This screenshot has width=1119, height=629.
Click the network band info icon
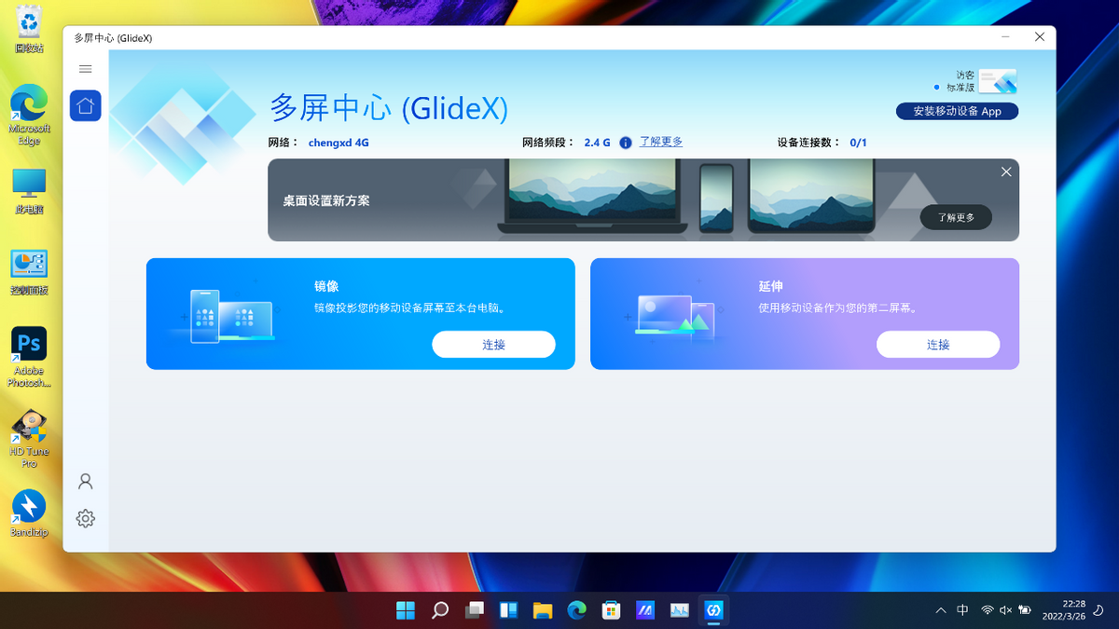click(626, 143)
